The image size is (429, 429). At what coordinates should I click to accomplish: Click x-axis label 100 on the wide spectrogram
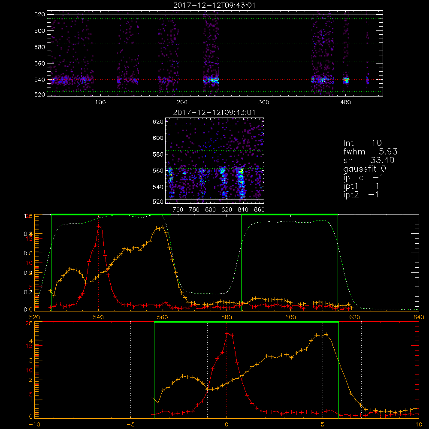point(100,103)
